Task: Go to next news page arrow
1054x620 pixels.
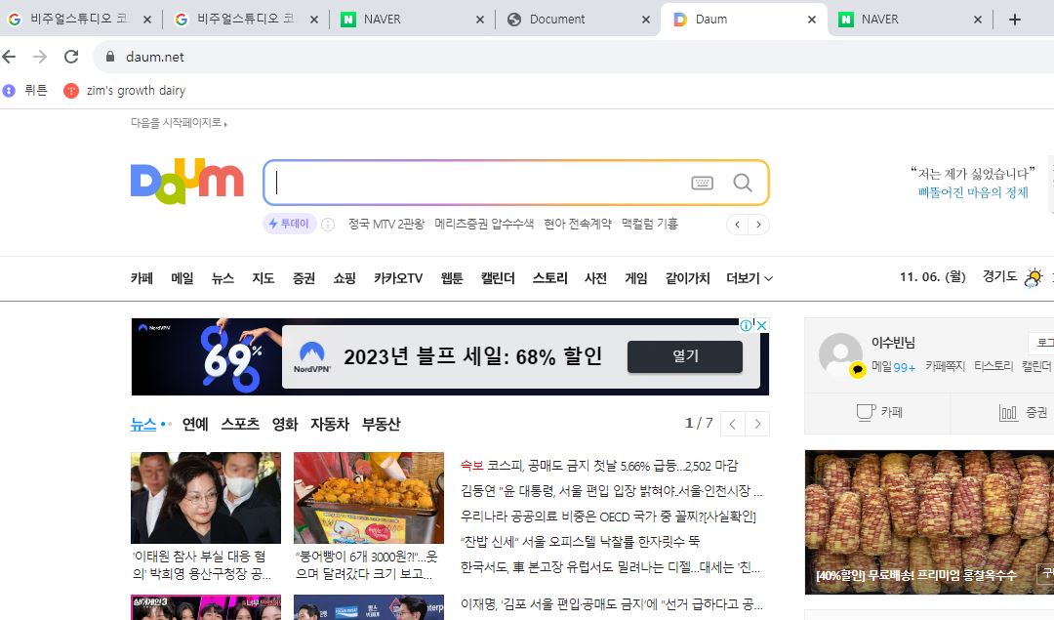Action: click(757, 424)
